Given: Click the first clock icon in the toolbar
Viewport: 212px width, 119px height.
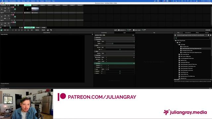Looking at the screenshot, I should pyautogui.click(x=128, y=30).
